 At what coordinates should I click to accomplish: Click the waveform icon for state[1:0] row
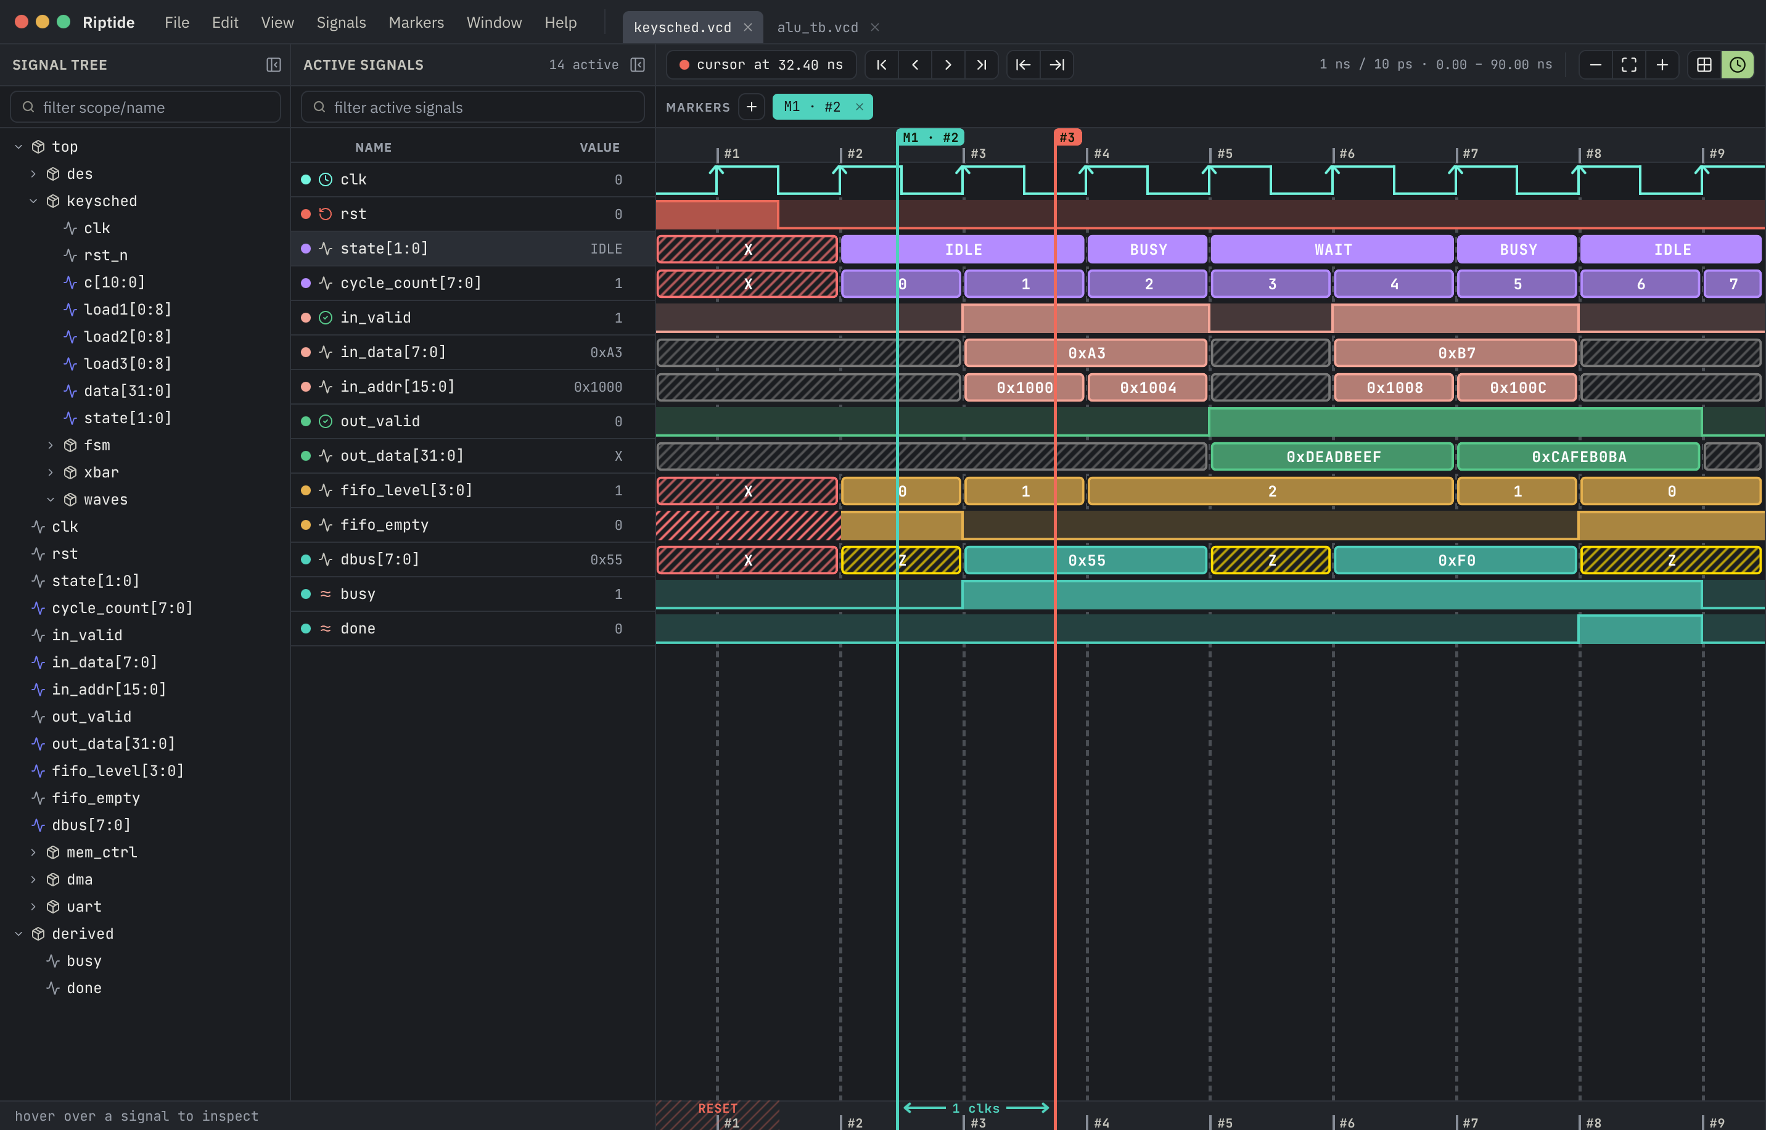pos(326,248)
